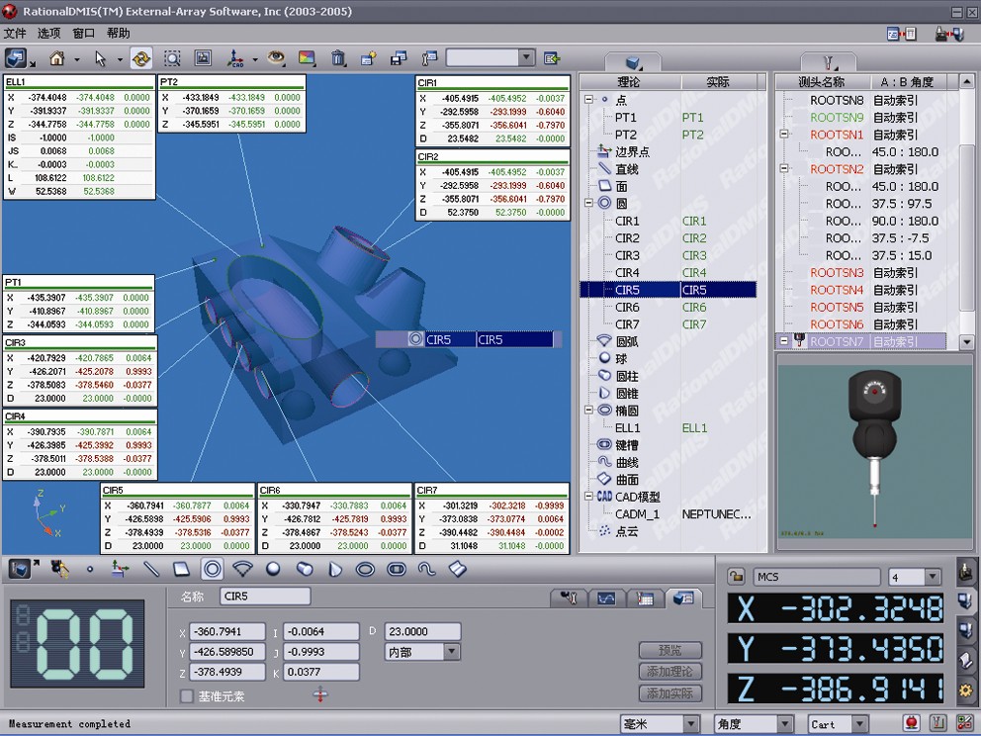981x736 pixels.
Task: Choose the cylinder feature tool icon
Action: 305,569
